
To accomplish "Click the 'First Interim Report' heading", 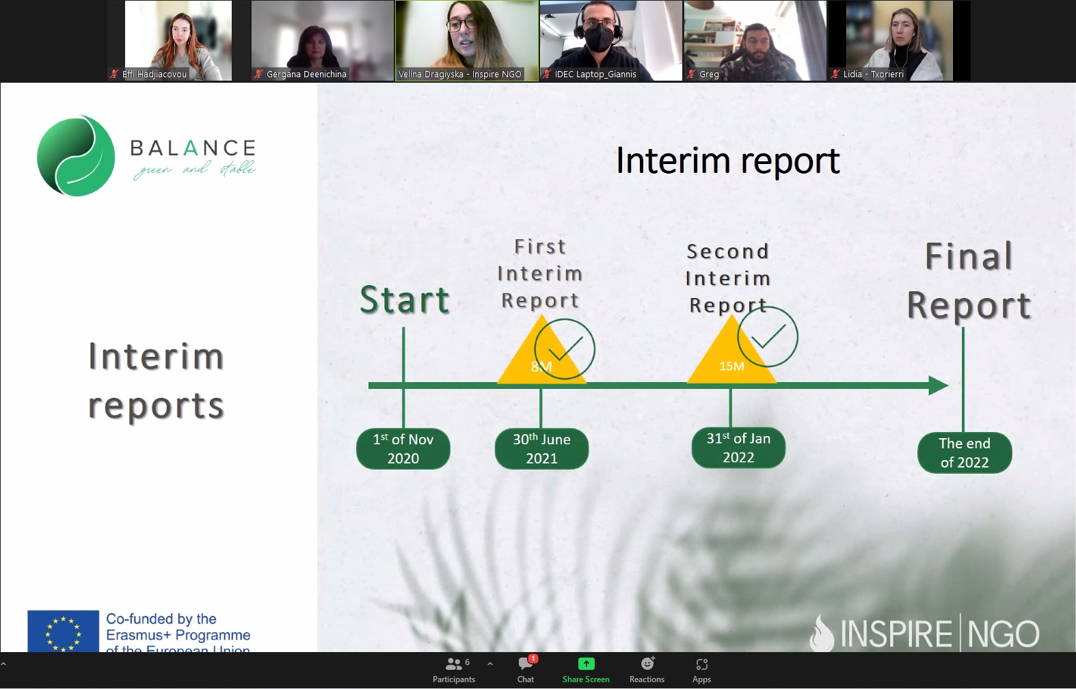I will (x=540, y=273).
